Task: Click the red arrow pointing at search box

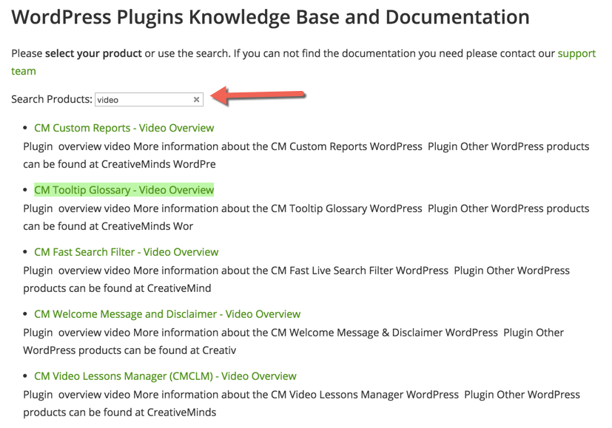Action: (258, 95)
